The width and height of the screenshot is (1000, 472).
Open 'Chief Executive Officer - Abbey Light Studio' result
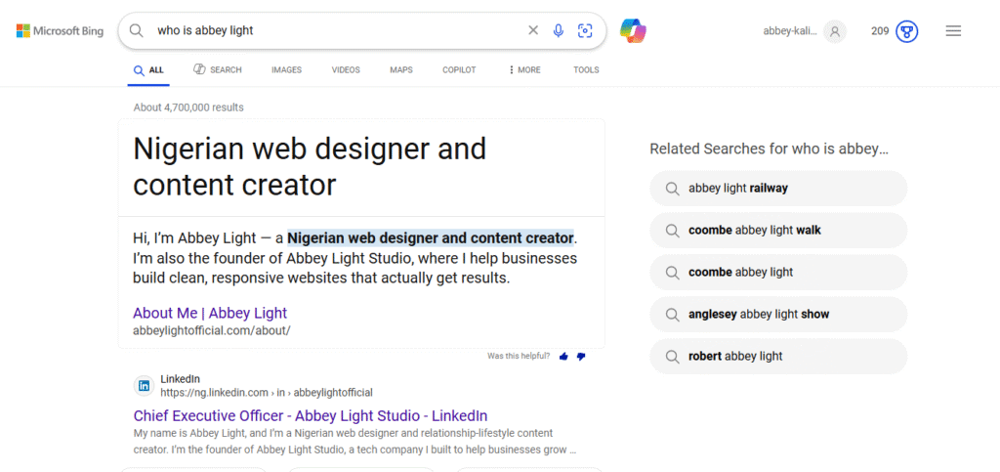311,416
